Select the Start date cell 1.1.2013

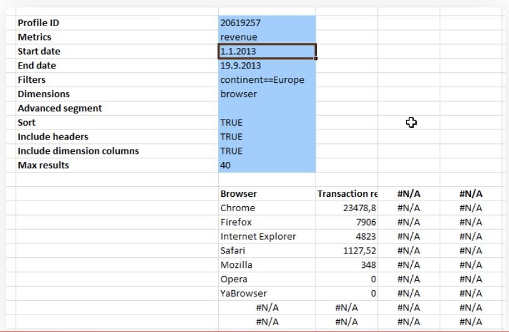pos(267,51)
